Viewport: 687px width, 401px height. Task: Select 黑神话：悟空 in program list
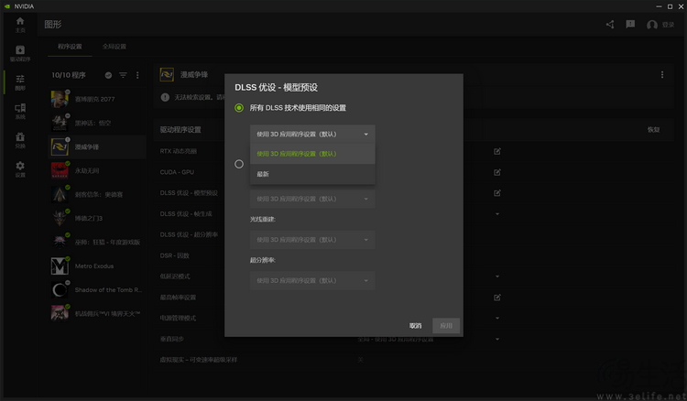tap(97, 123)
